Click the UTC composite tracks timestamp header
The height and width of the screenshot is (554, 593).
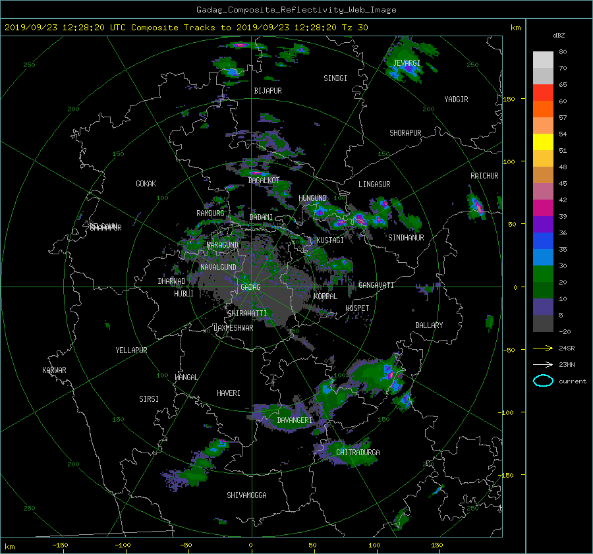coord(186,28)
